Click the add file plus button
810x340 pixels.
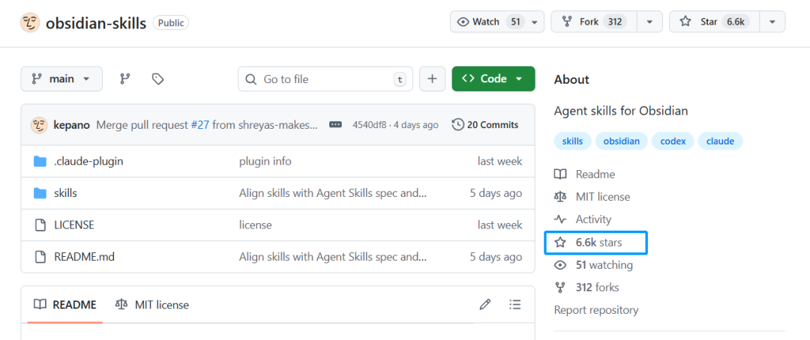coord(432,79)
